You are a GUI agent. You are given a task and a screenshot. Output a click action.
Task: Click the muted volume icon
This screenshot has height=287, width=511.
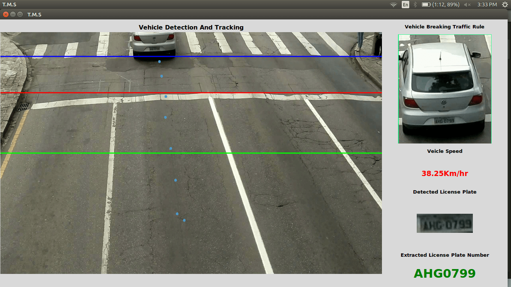click(467, 4)
